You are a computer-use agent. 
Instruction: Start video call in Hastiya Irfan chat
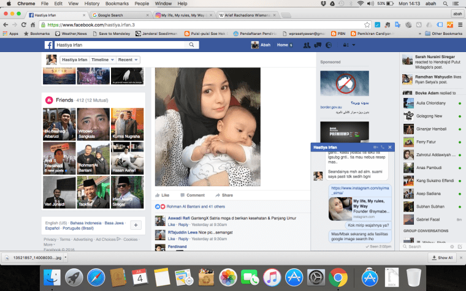375,147
